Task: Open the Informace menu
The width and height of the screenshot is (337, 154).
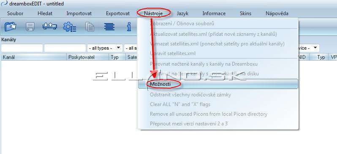Action: [214, 13]
